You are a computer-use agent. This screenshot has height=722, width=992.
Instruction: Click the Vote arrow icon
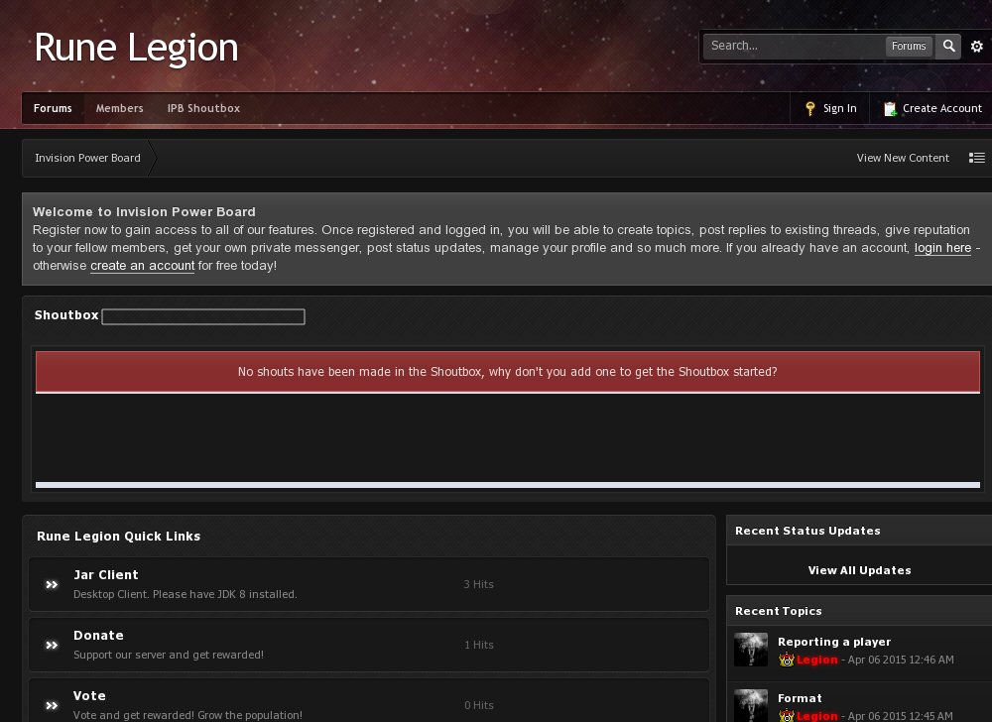(x=52, y=705)
